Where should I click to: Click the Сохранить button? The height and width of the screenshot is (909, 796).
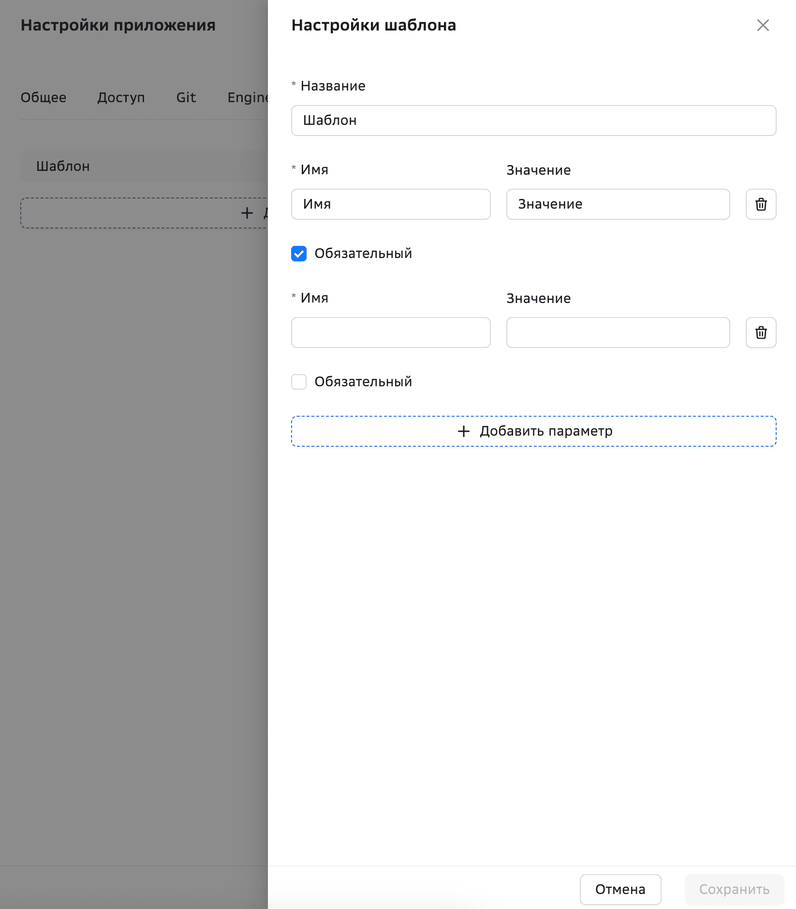coord(734,889)
